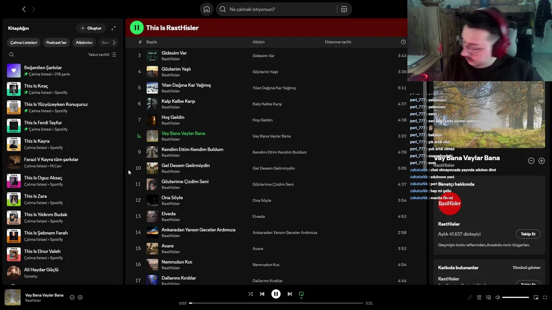Viewport: 552px width, 310px height.
Task: Click the plus icon beside the right panel song title
Action: tap(542, 161)
